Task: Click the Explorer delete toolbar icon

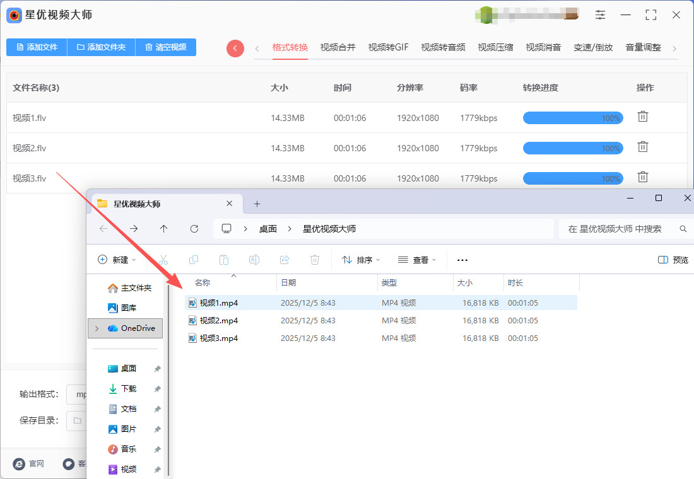Action: coord(315,260)
